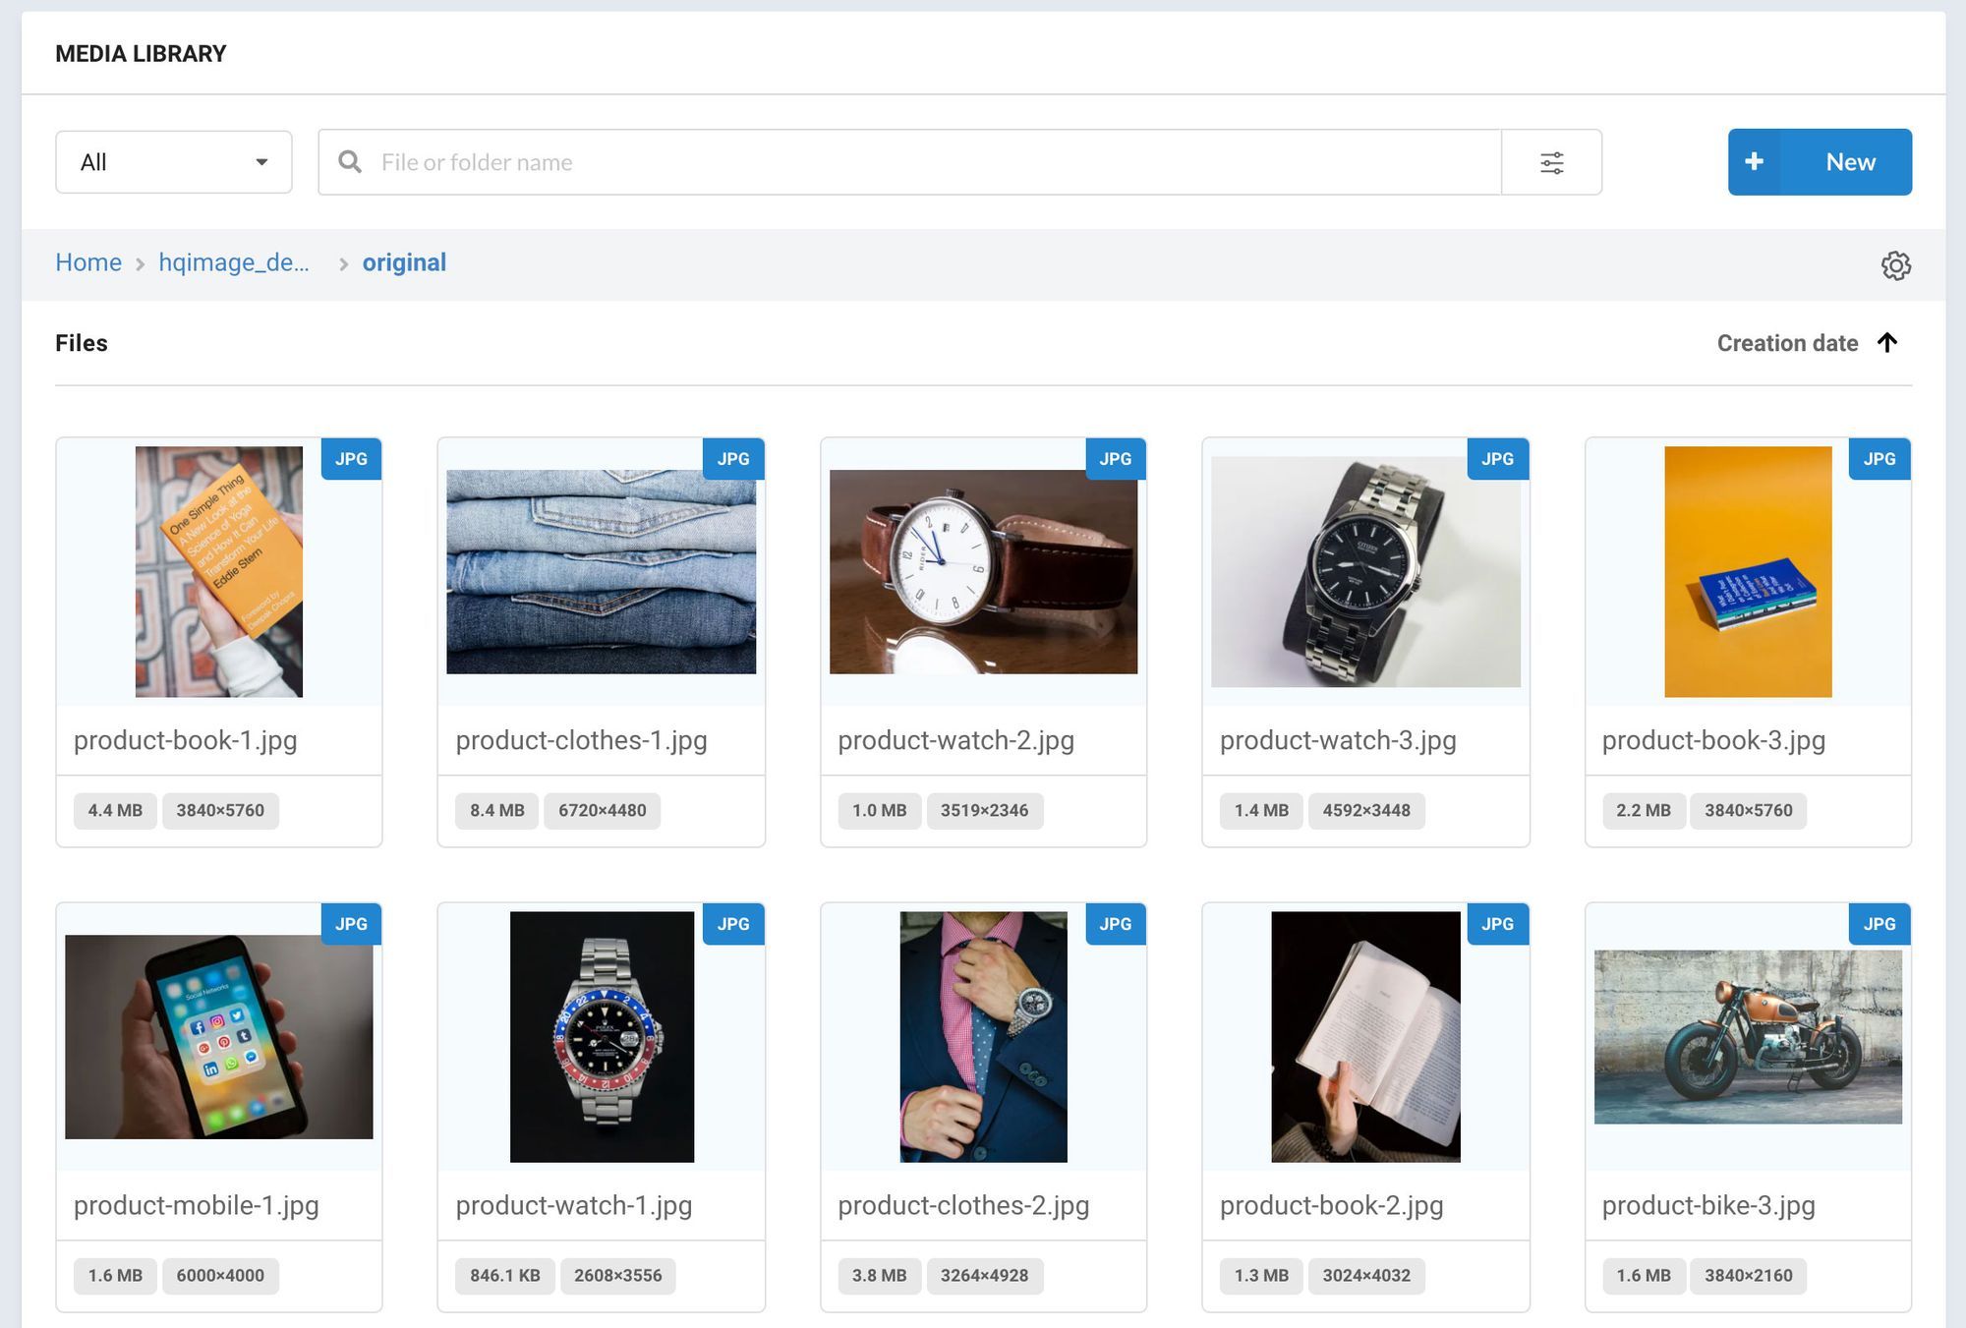The width and height of the screenshot is (1966, 1328).
Task: Click the 3.8 MB size tag
Action: [880, 1276]
